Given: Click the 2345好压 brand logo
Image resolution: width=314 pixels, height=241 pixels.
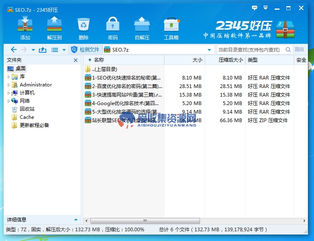Looking at the screenshot, I should coord(249,30).
